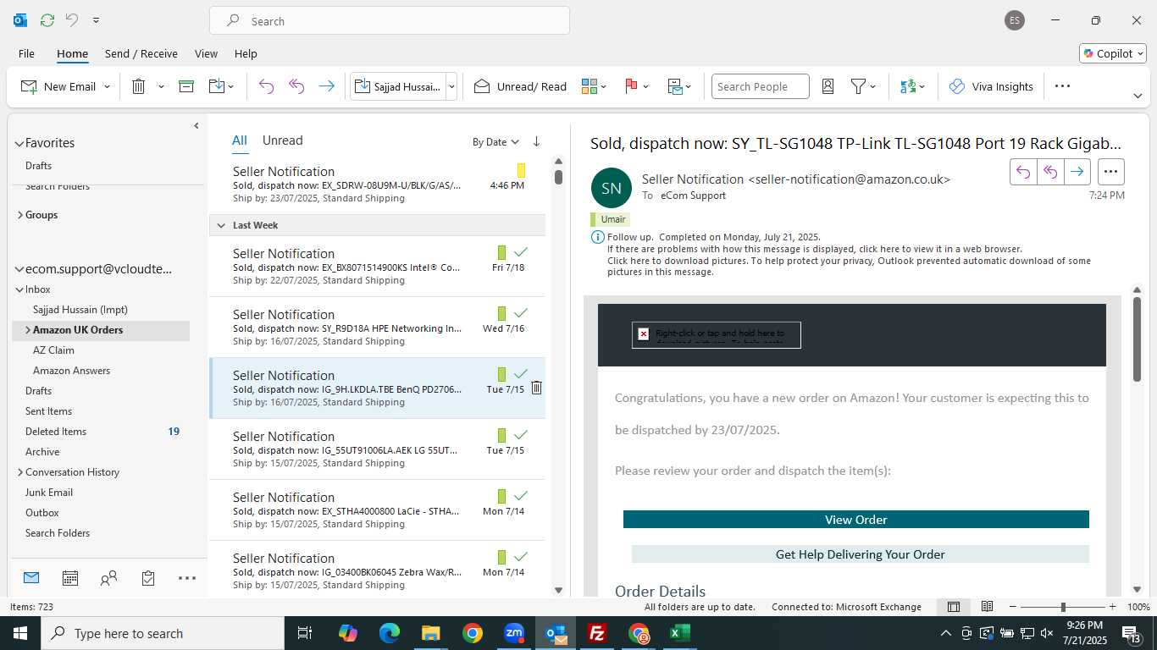The image size is (1157, 650).
Task: Click Reply icon in reading pane
Action: [1023, 172]
